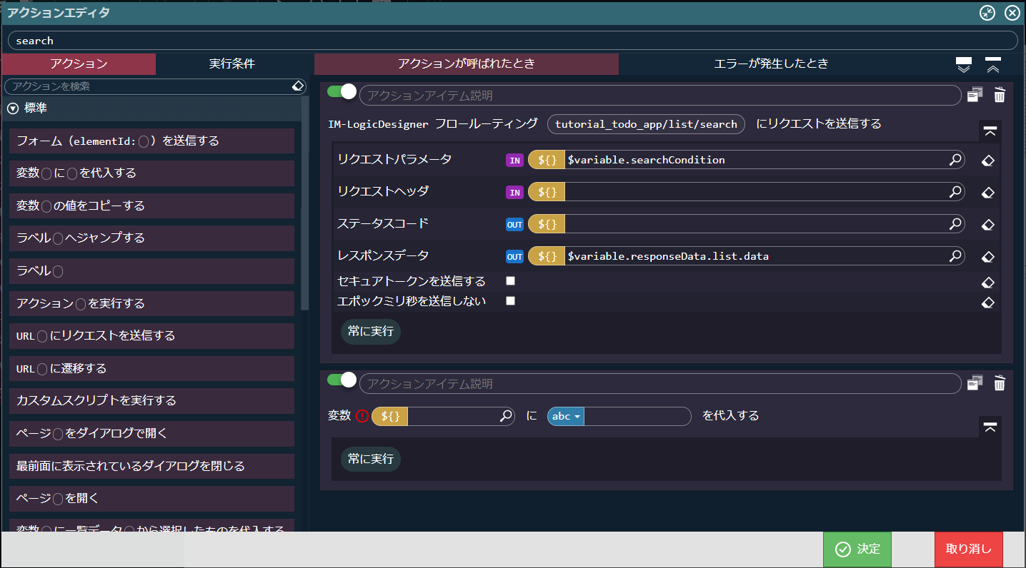Add the ページを開く action

click(x=152, y=498)
